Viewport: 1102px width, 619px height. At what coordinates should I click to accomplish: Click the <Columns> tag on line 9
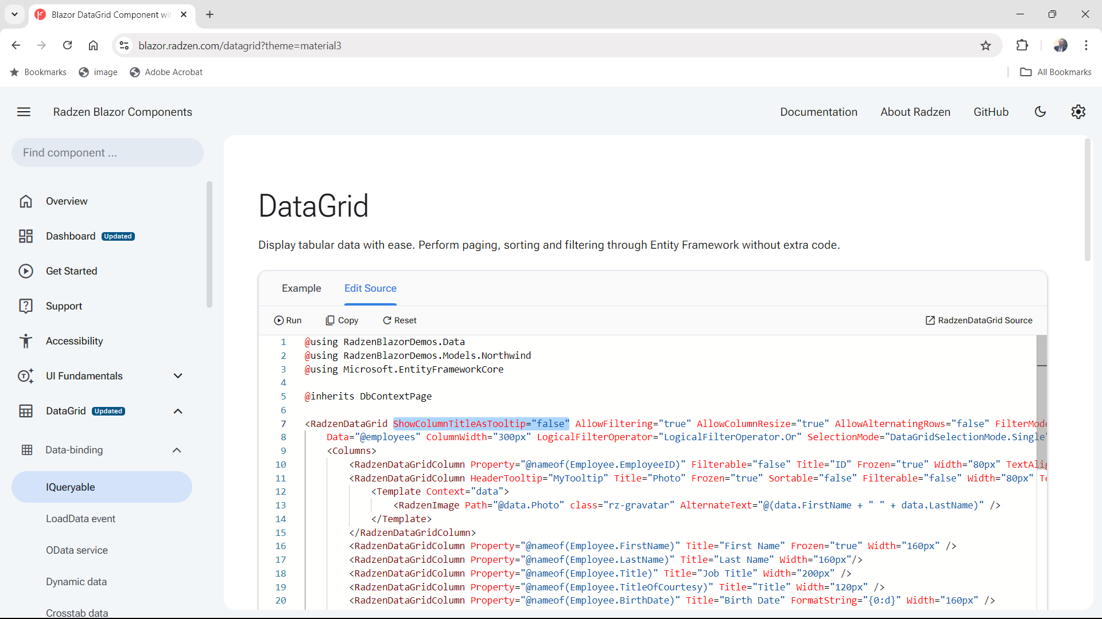pos(351,450)
